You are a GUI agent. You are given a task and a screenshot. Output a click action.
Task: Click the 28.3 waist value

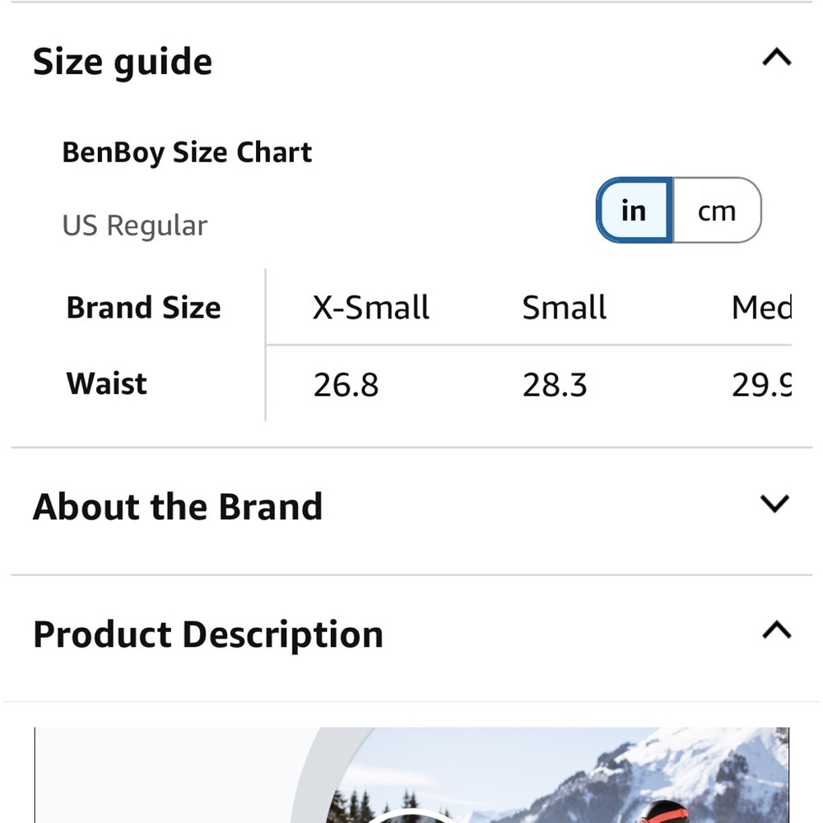(555, 384)
